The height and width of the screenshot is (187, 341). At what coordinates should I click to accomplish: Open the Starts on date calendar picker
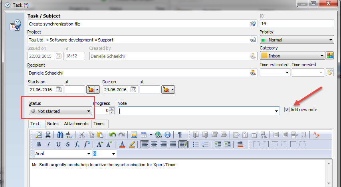point(59,90)
